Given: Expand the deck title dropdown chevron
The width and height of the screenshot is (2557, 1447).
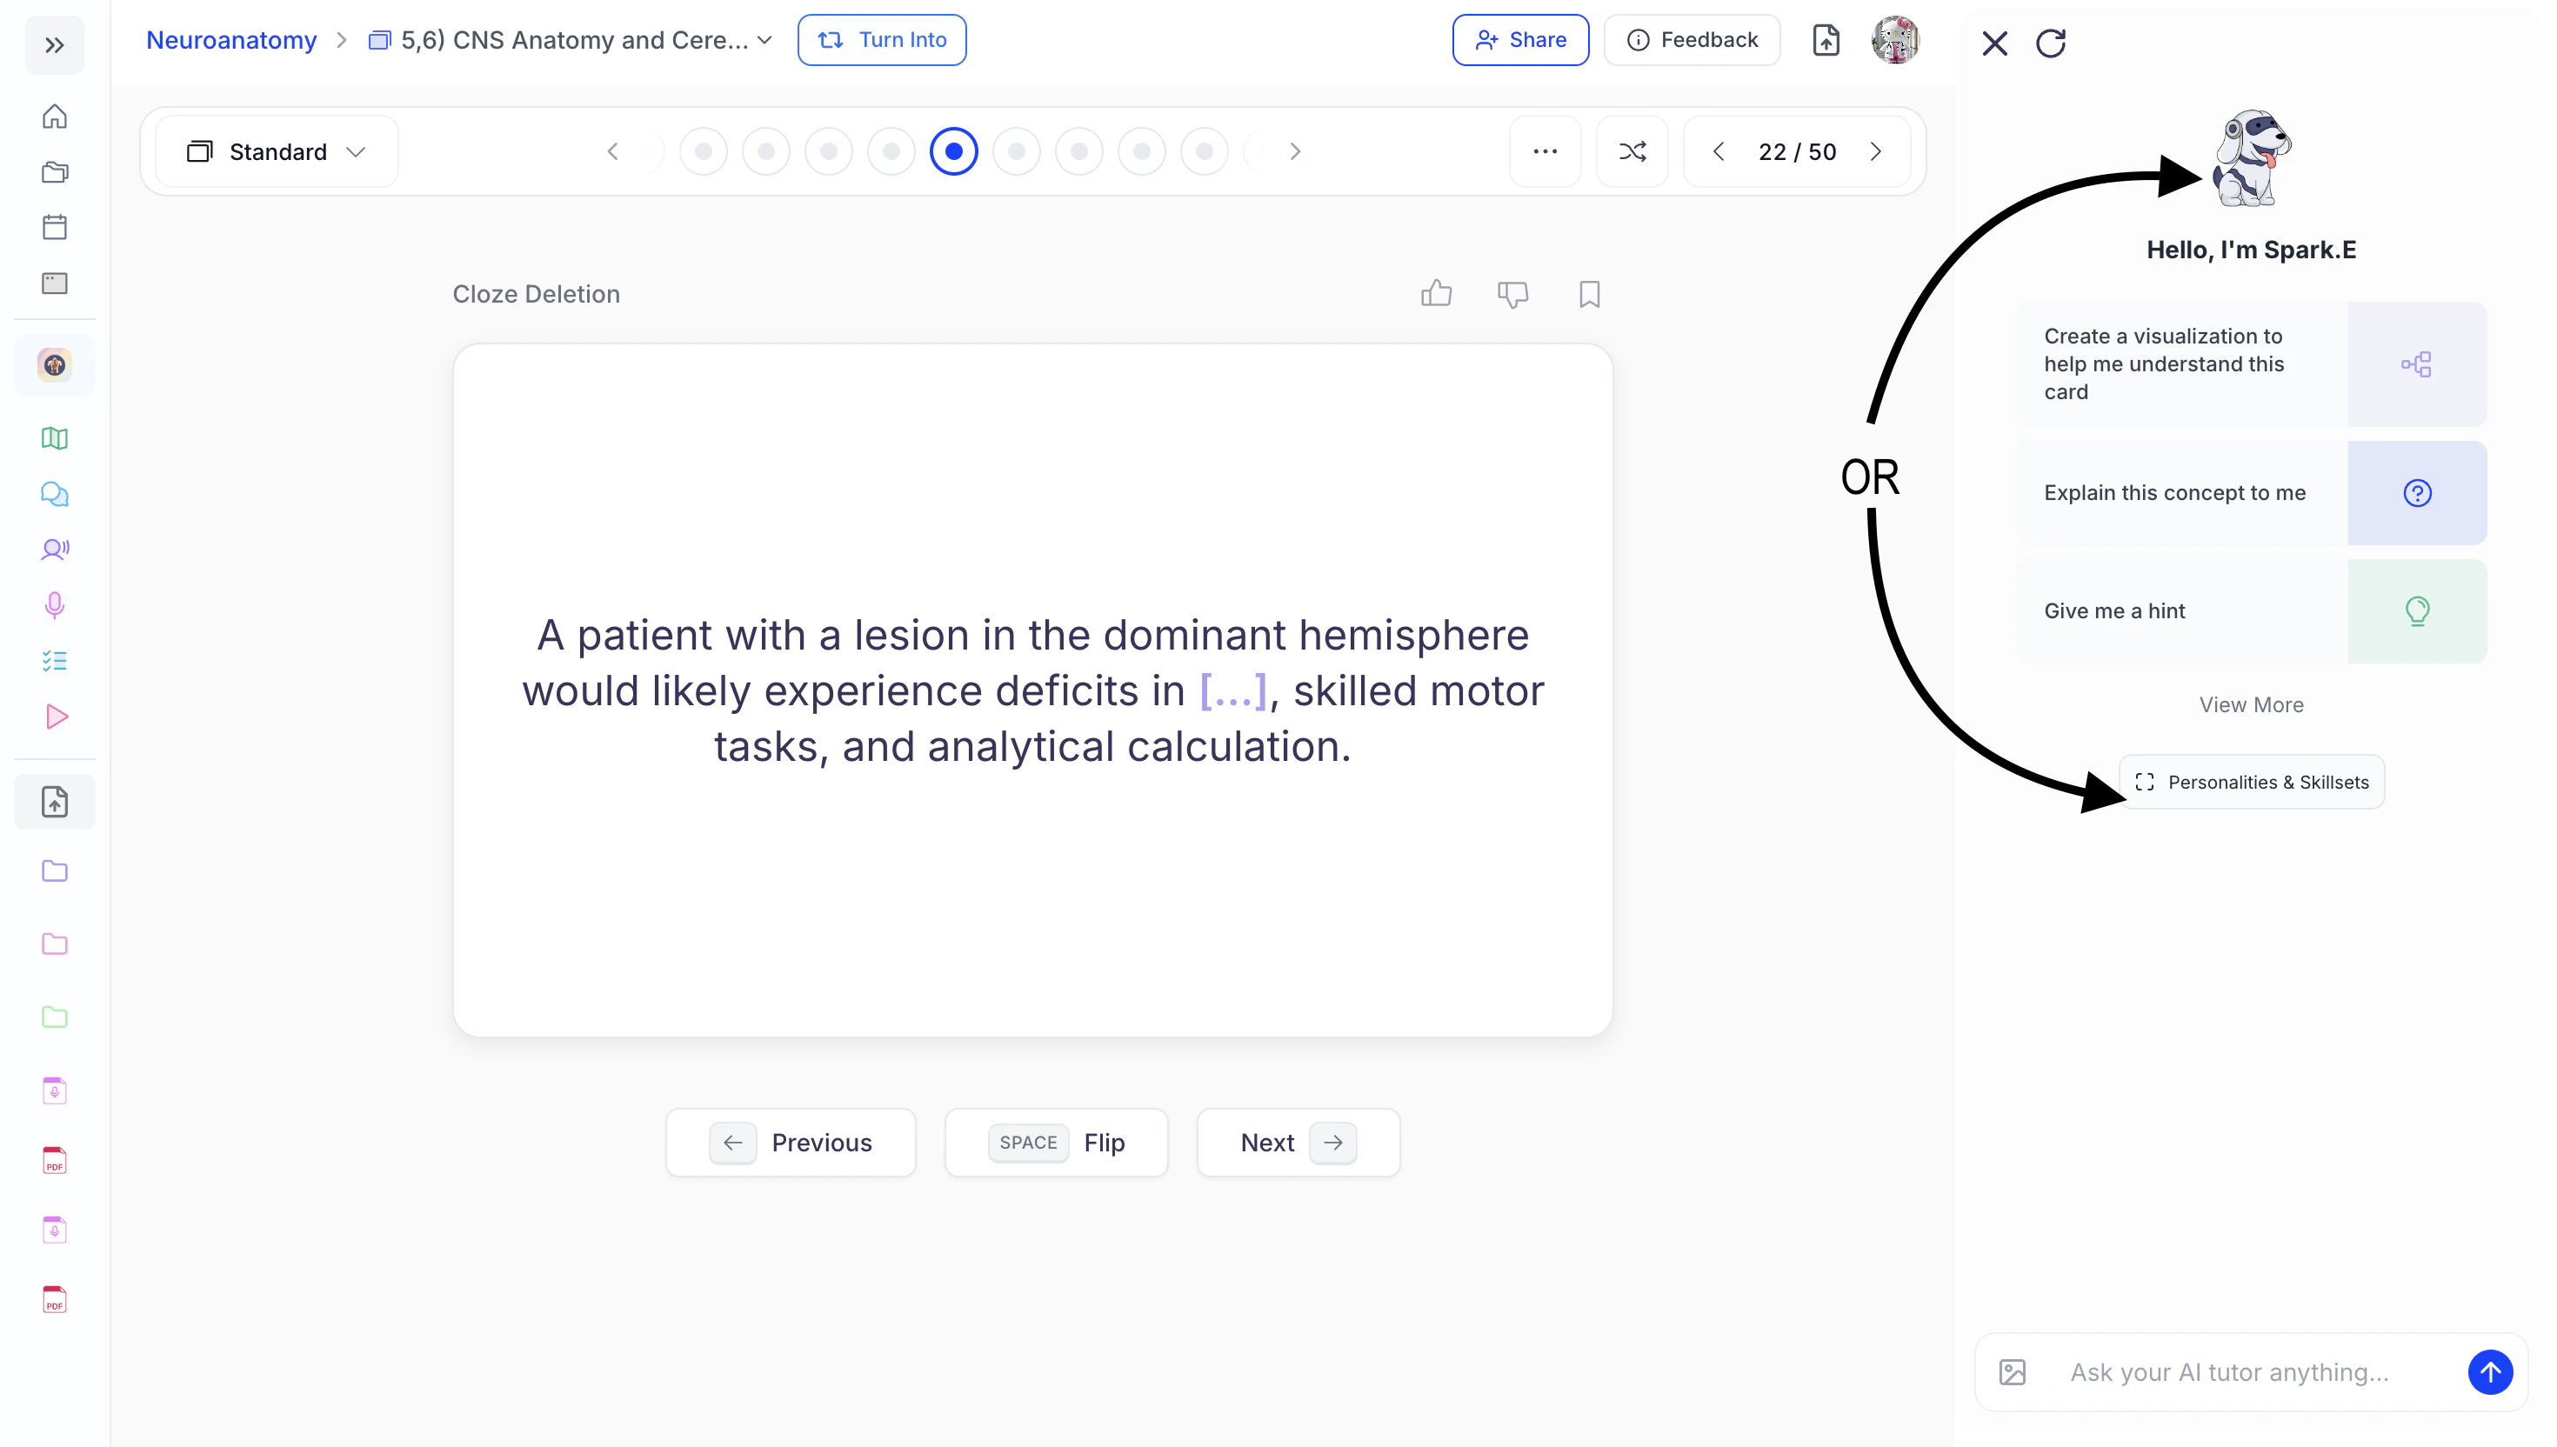Looking at the screenshot, I should 764,40.
